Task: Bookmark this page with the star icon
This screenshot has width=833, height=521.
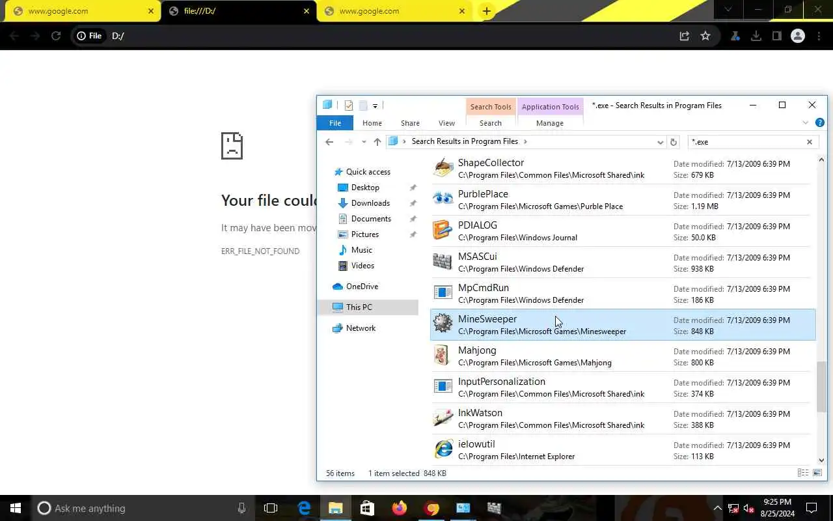Action: pos(705,36)
